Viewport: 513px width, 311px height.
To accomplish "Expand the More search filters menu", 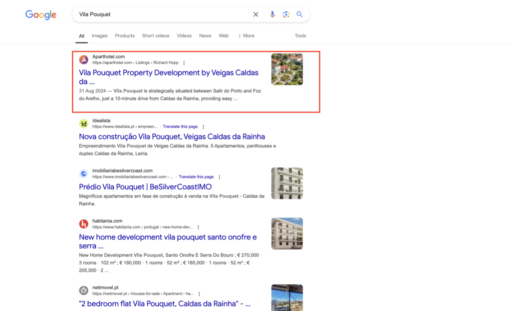I will pyautogui.click(x=246, y=35).
